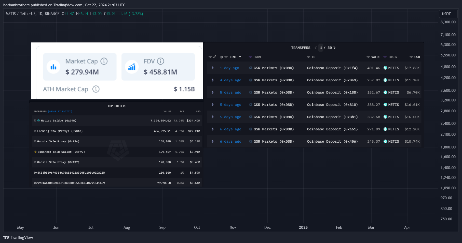Click the $ 1.15B ATH Market Cap value

point(184,89)
